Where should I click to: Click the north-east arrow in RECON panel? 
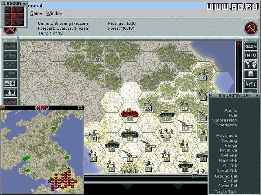pos(21,10)
